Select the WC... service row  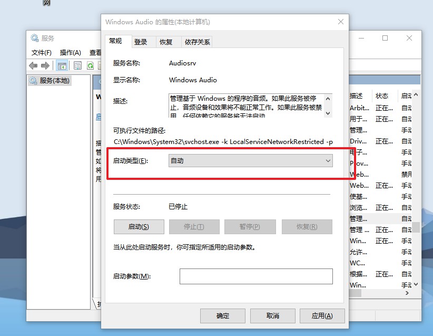[x=380, y=263]
